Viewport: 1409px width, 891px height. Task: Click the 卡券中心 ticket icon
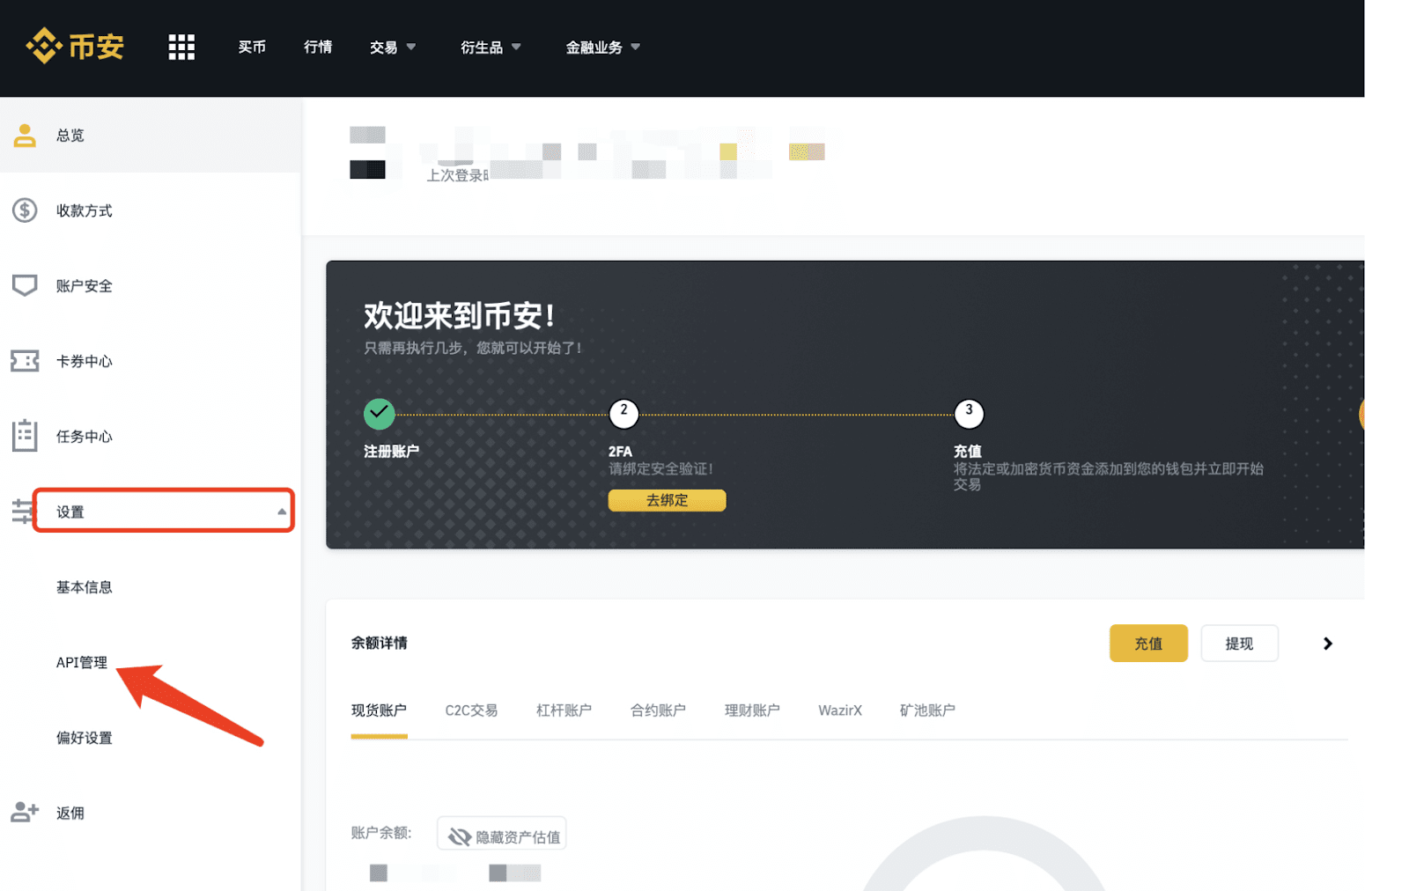coord(25,361)
